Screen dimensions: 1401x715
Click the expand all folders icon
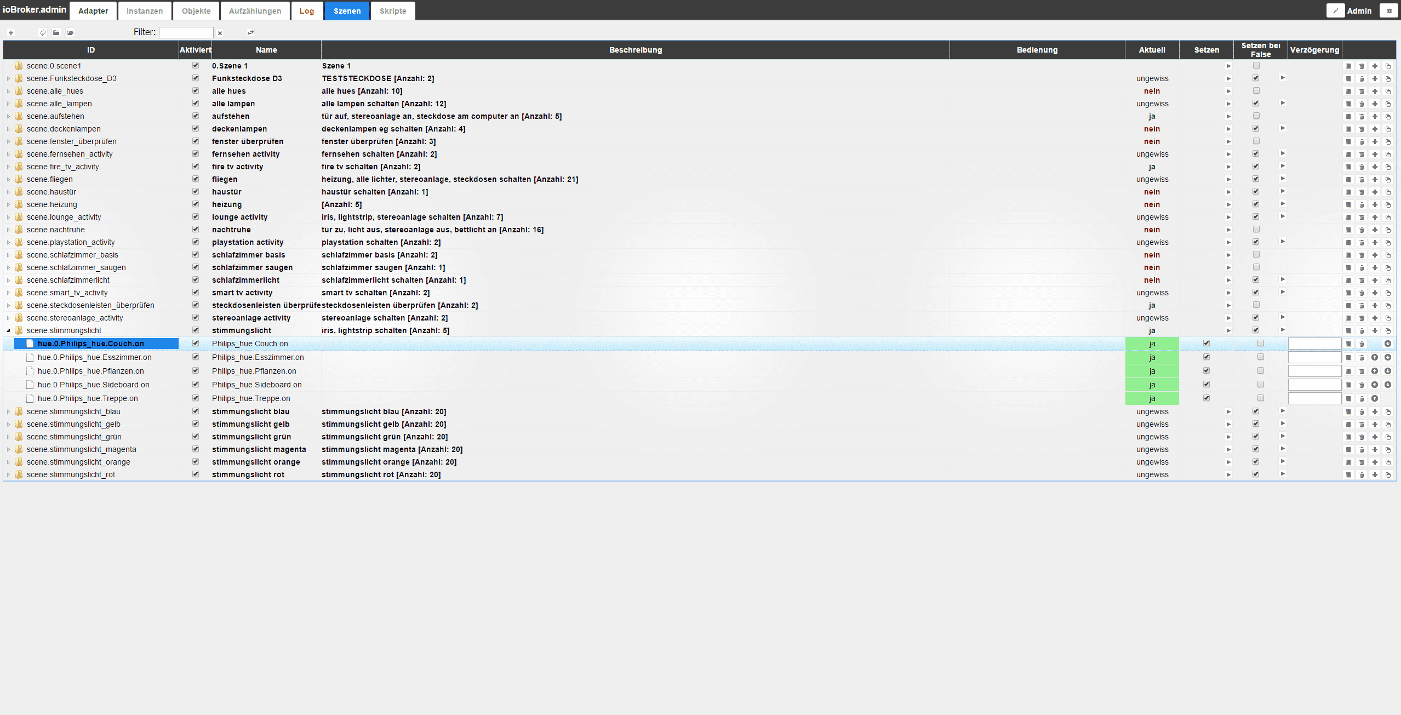click(70, 33)
